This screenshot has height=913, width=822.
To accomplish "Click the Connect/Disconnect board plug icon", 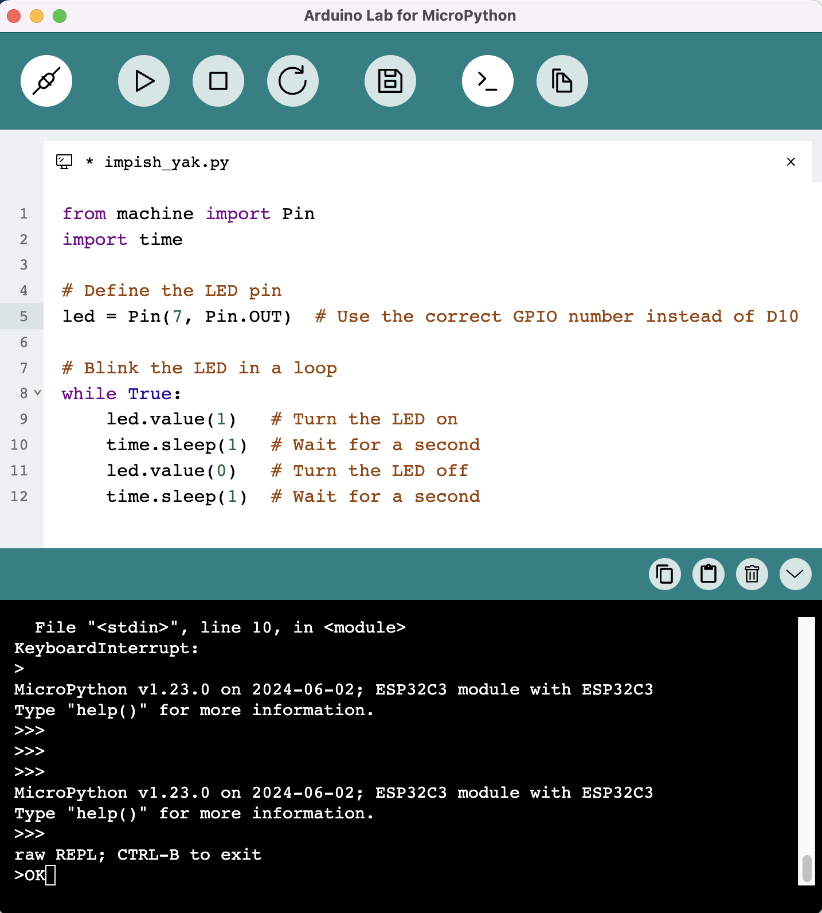I will coord(46,81).
